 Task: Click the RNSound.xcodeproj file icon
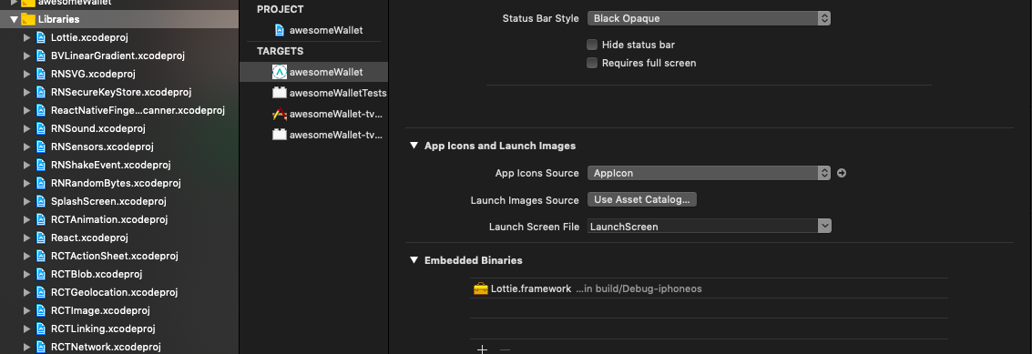pos(41,128)
